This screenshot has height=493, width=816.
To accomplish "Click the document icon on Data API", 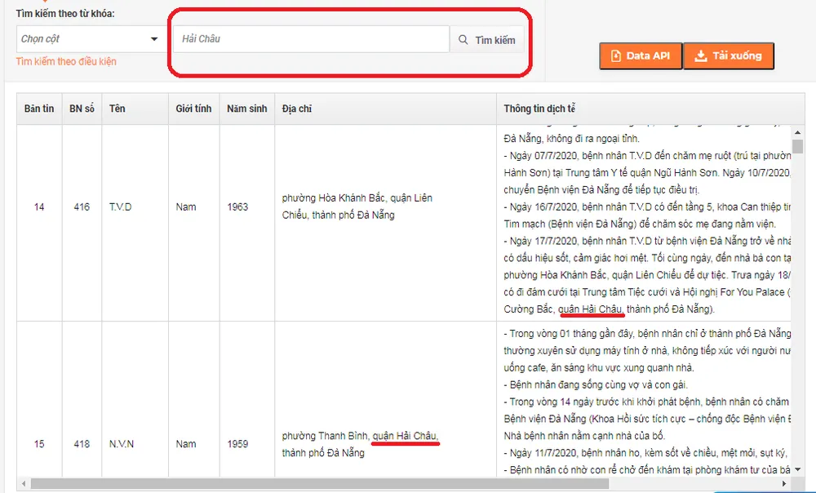I will [x=615, y=56].
